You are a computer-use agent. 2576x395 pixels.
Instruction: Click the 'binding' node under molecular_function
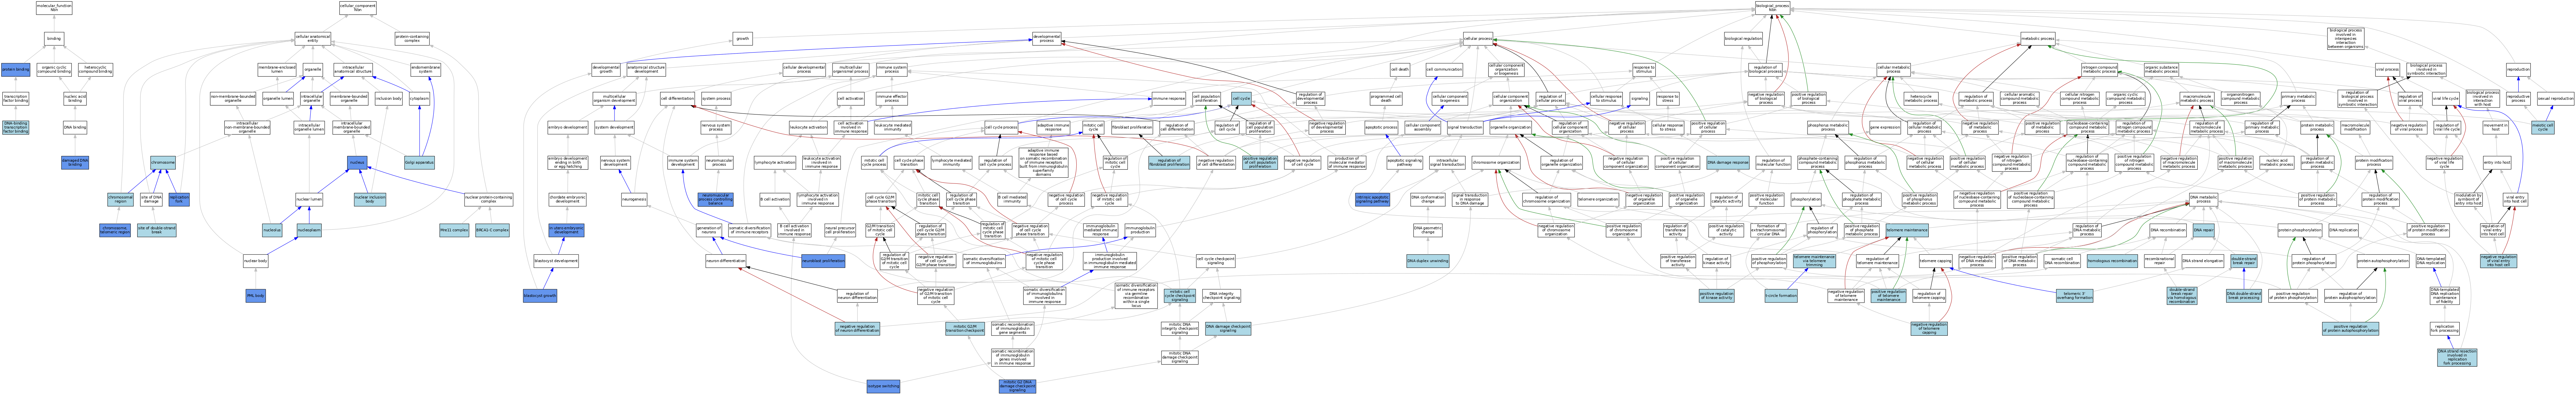(x=54, y=39)
